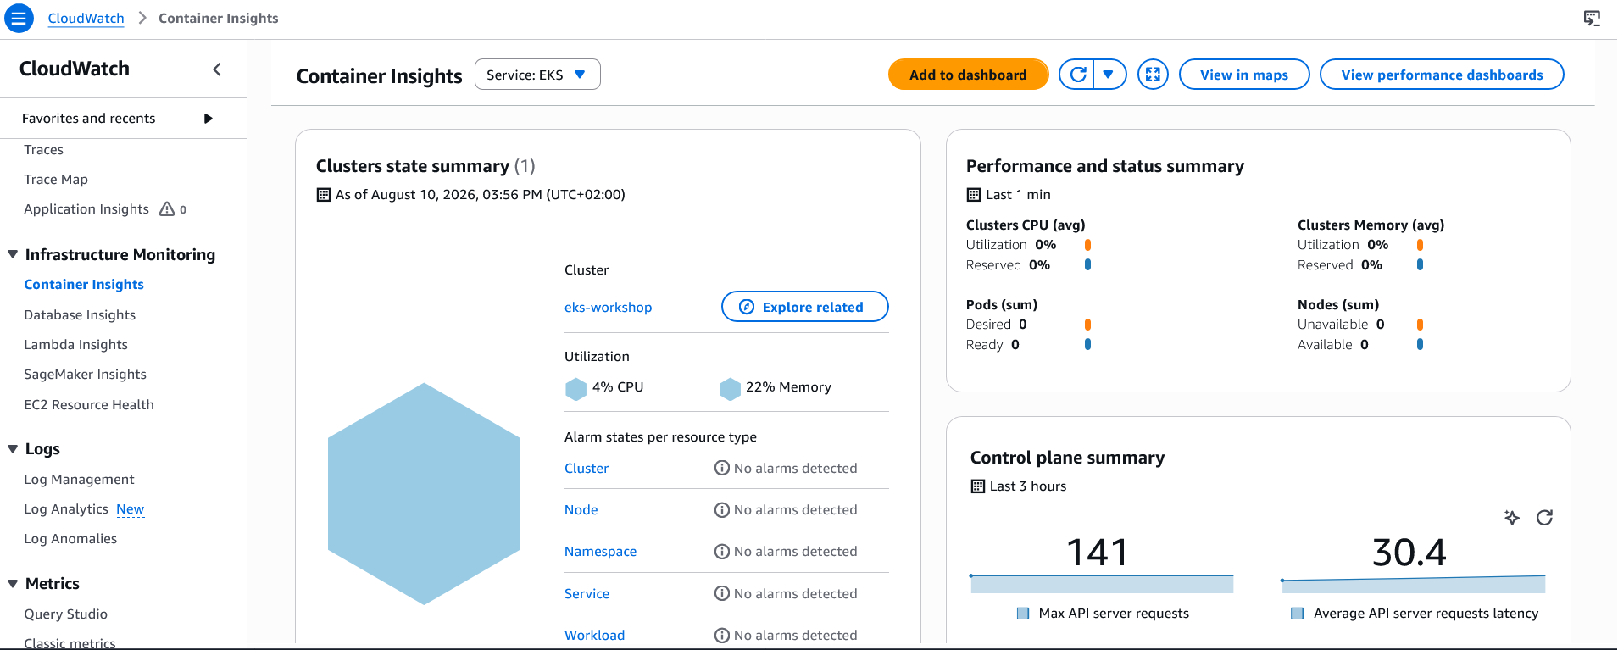Click the info icon in the Namespace alarm row
This screenshot has height=650, width=1618.
(x=722, y=552)
